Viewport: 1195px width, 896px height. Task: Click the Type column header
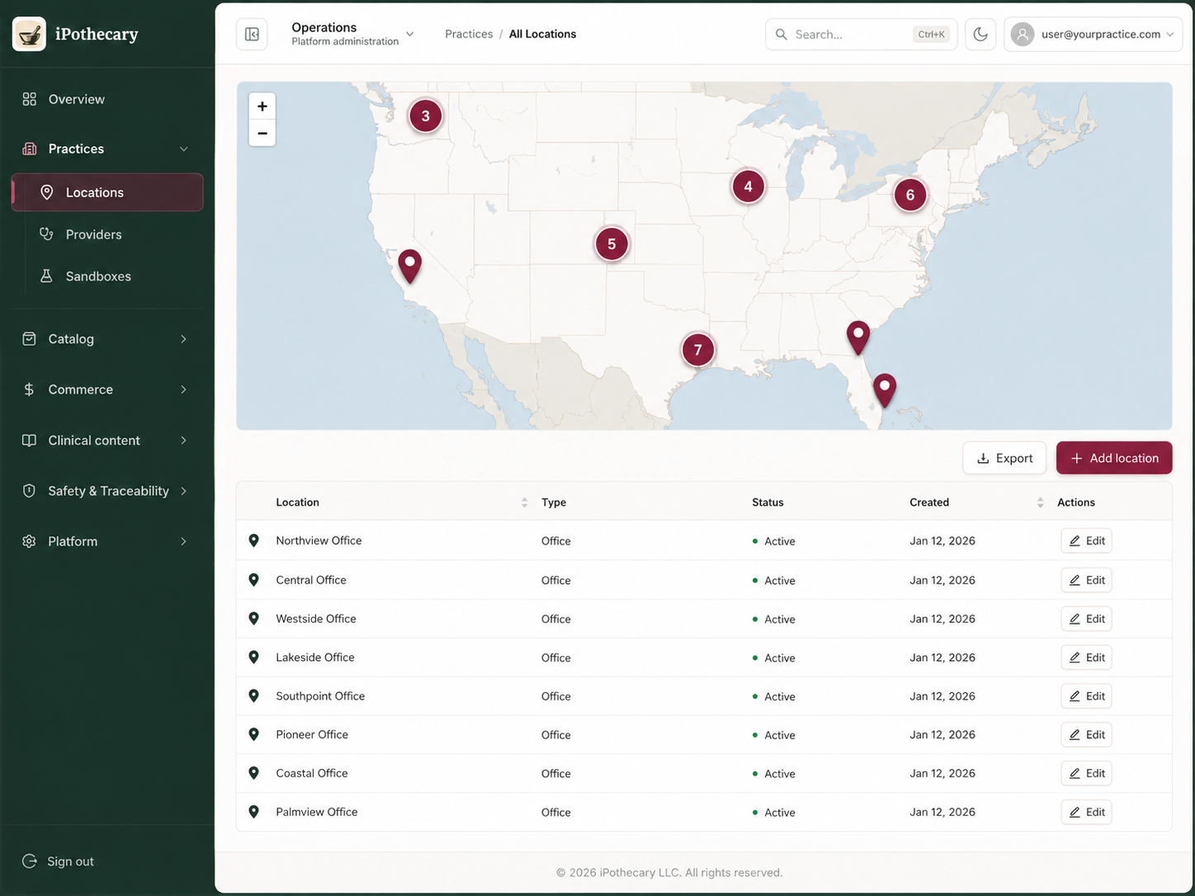click(x=554, y=502)
